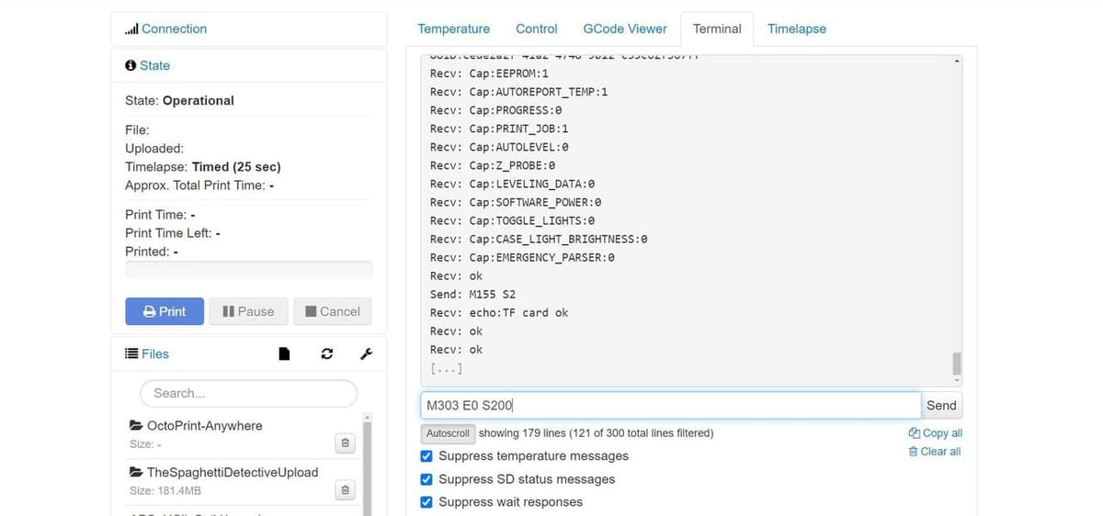Collapse the Connection panel
Image resolution: width=1103 pixels, height=516 pixels.
(x=174, y=28)
